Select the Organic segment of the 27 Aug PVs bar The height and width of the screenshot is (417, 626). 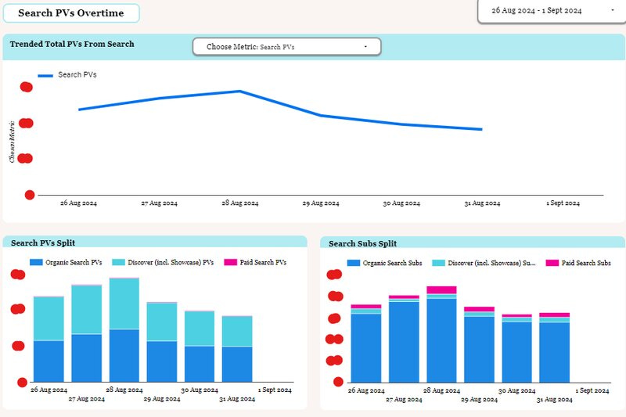87,358
